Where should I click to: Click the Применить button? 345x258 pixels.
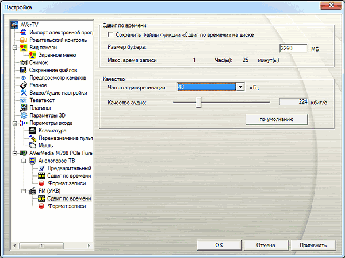coord(313,245)
